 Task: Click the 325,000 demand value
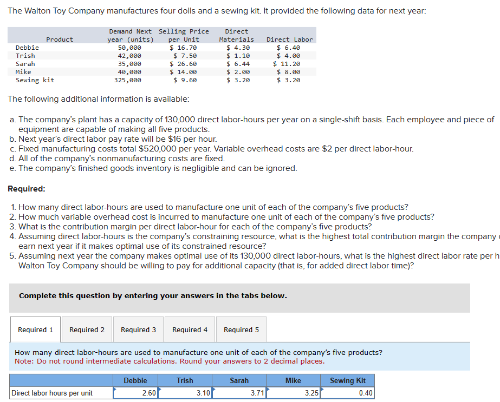click(127, 80)
